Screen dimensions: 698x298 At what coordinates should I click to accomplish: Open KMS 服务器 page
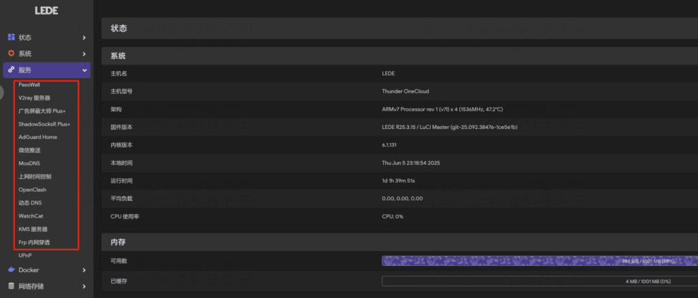(x=33, y=229)
